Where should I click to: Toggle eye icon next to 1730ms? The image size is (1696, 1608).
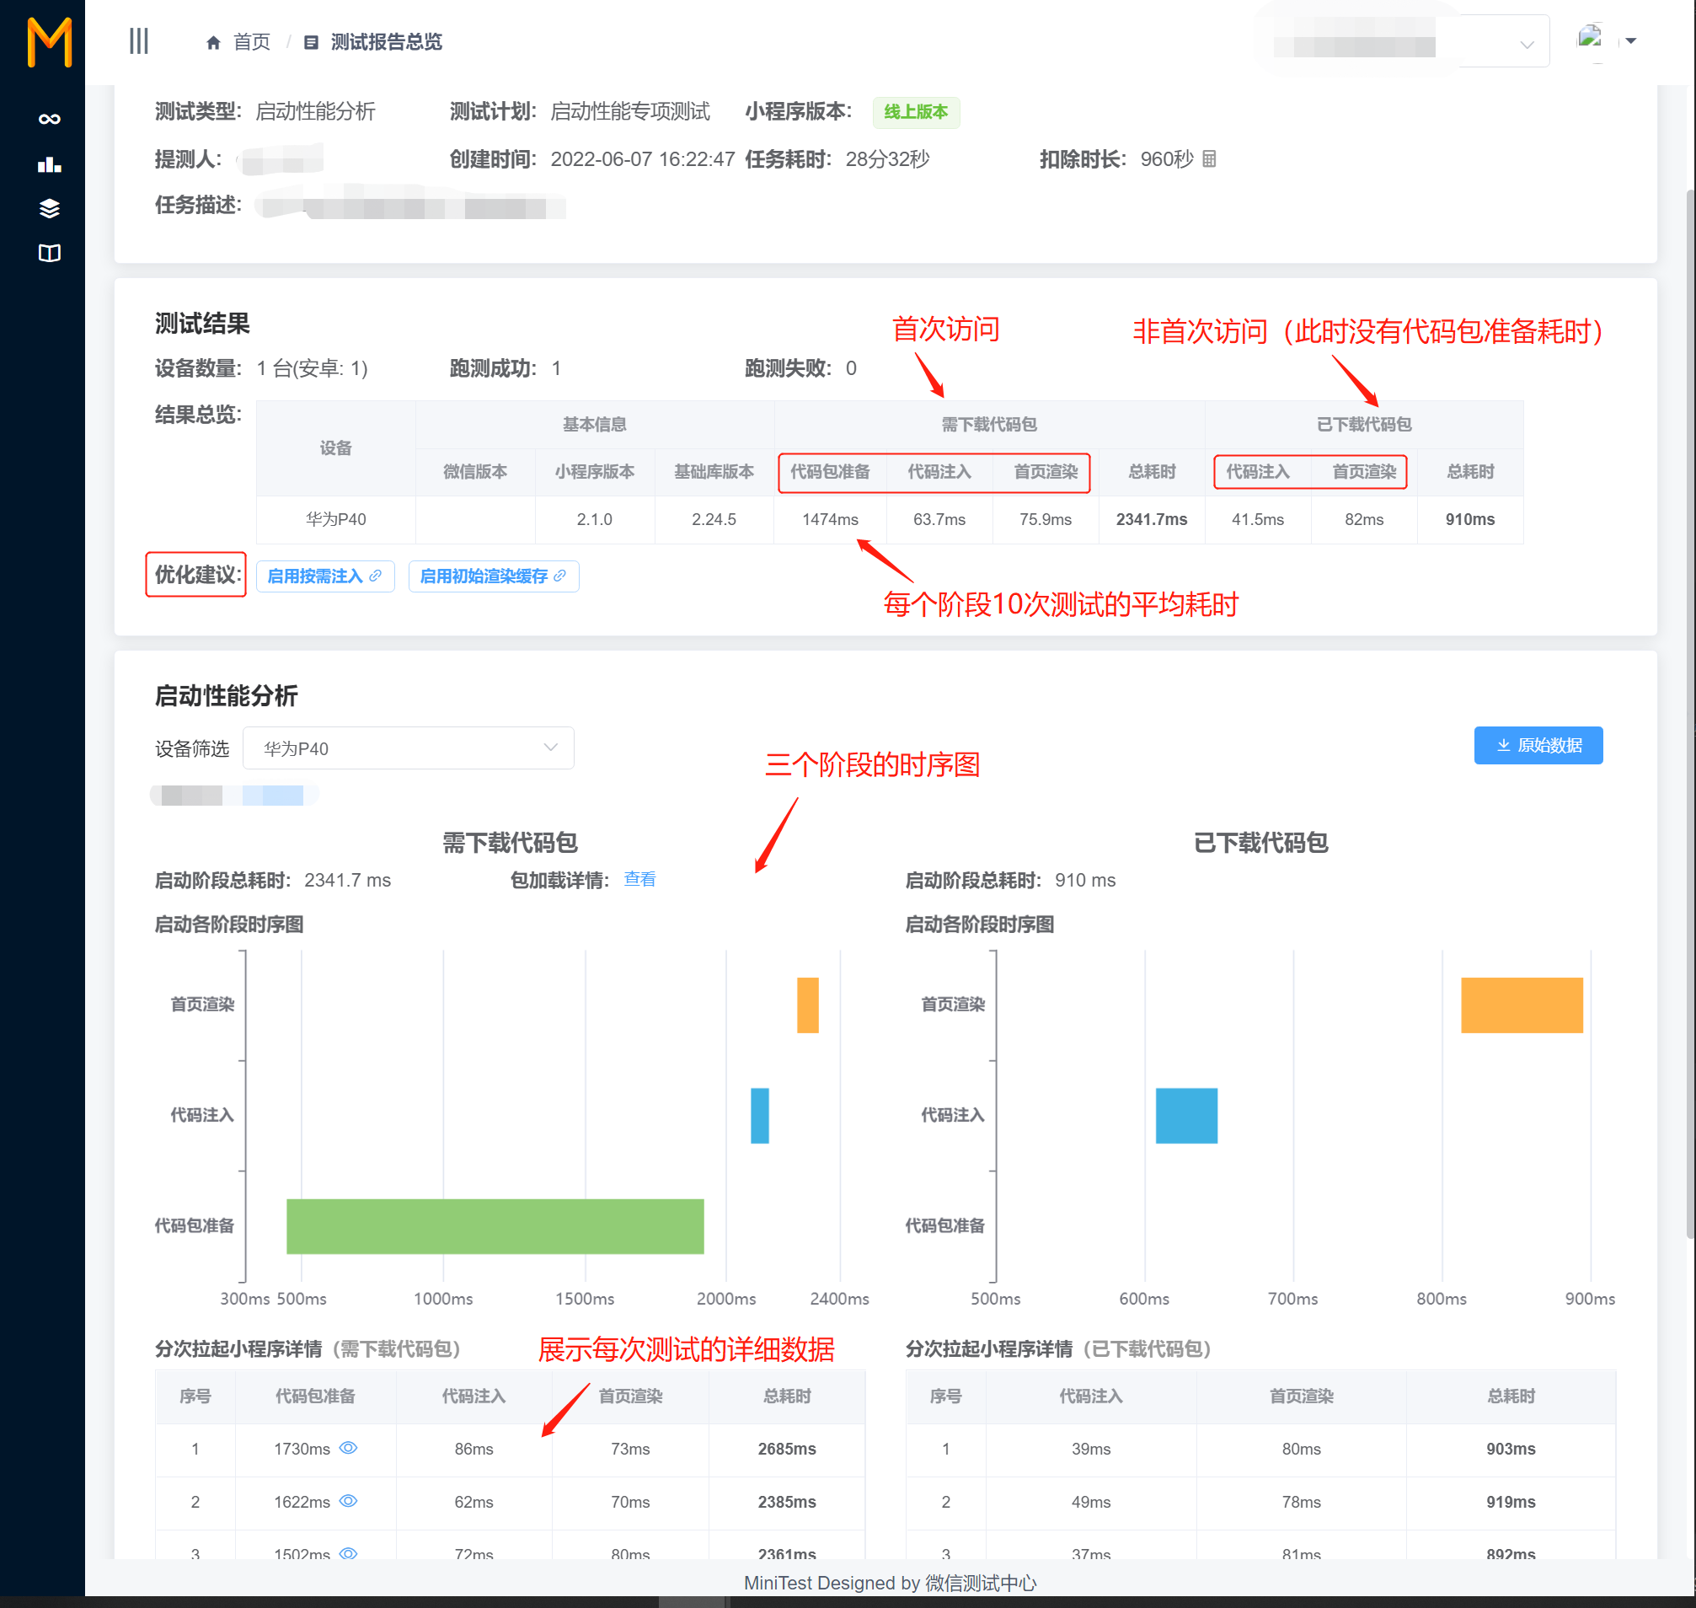coord(348,1448)
